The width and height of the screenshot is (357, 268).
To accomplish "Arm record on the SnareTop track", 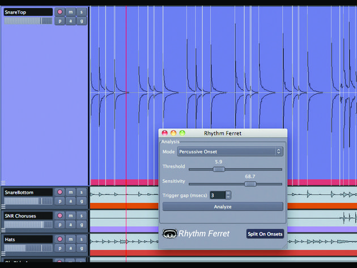I will (60, 12).
